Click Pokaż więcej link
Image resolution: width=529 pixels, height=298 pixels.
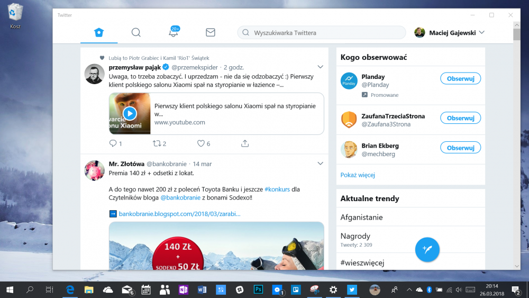coord(358,175)
